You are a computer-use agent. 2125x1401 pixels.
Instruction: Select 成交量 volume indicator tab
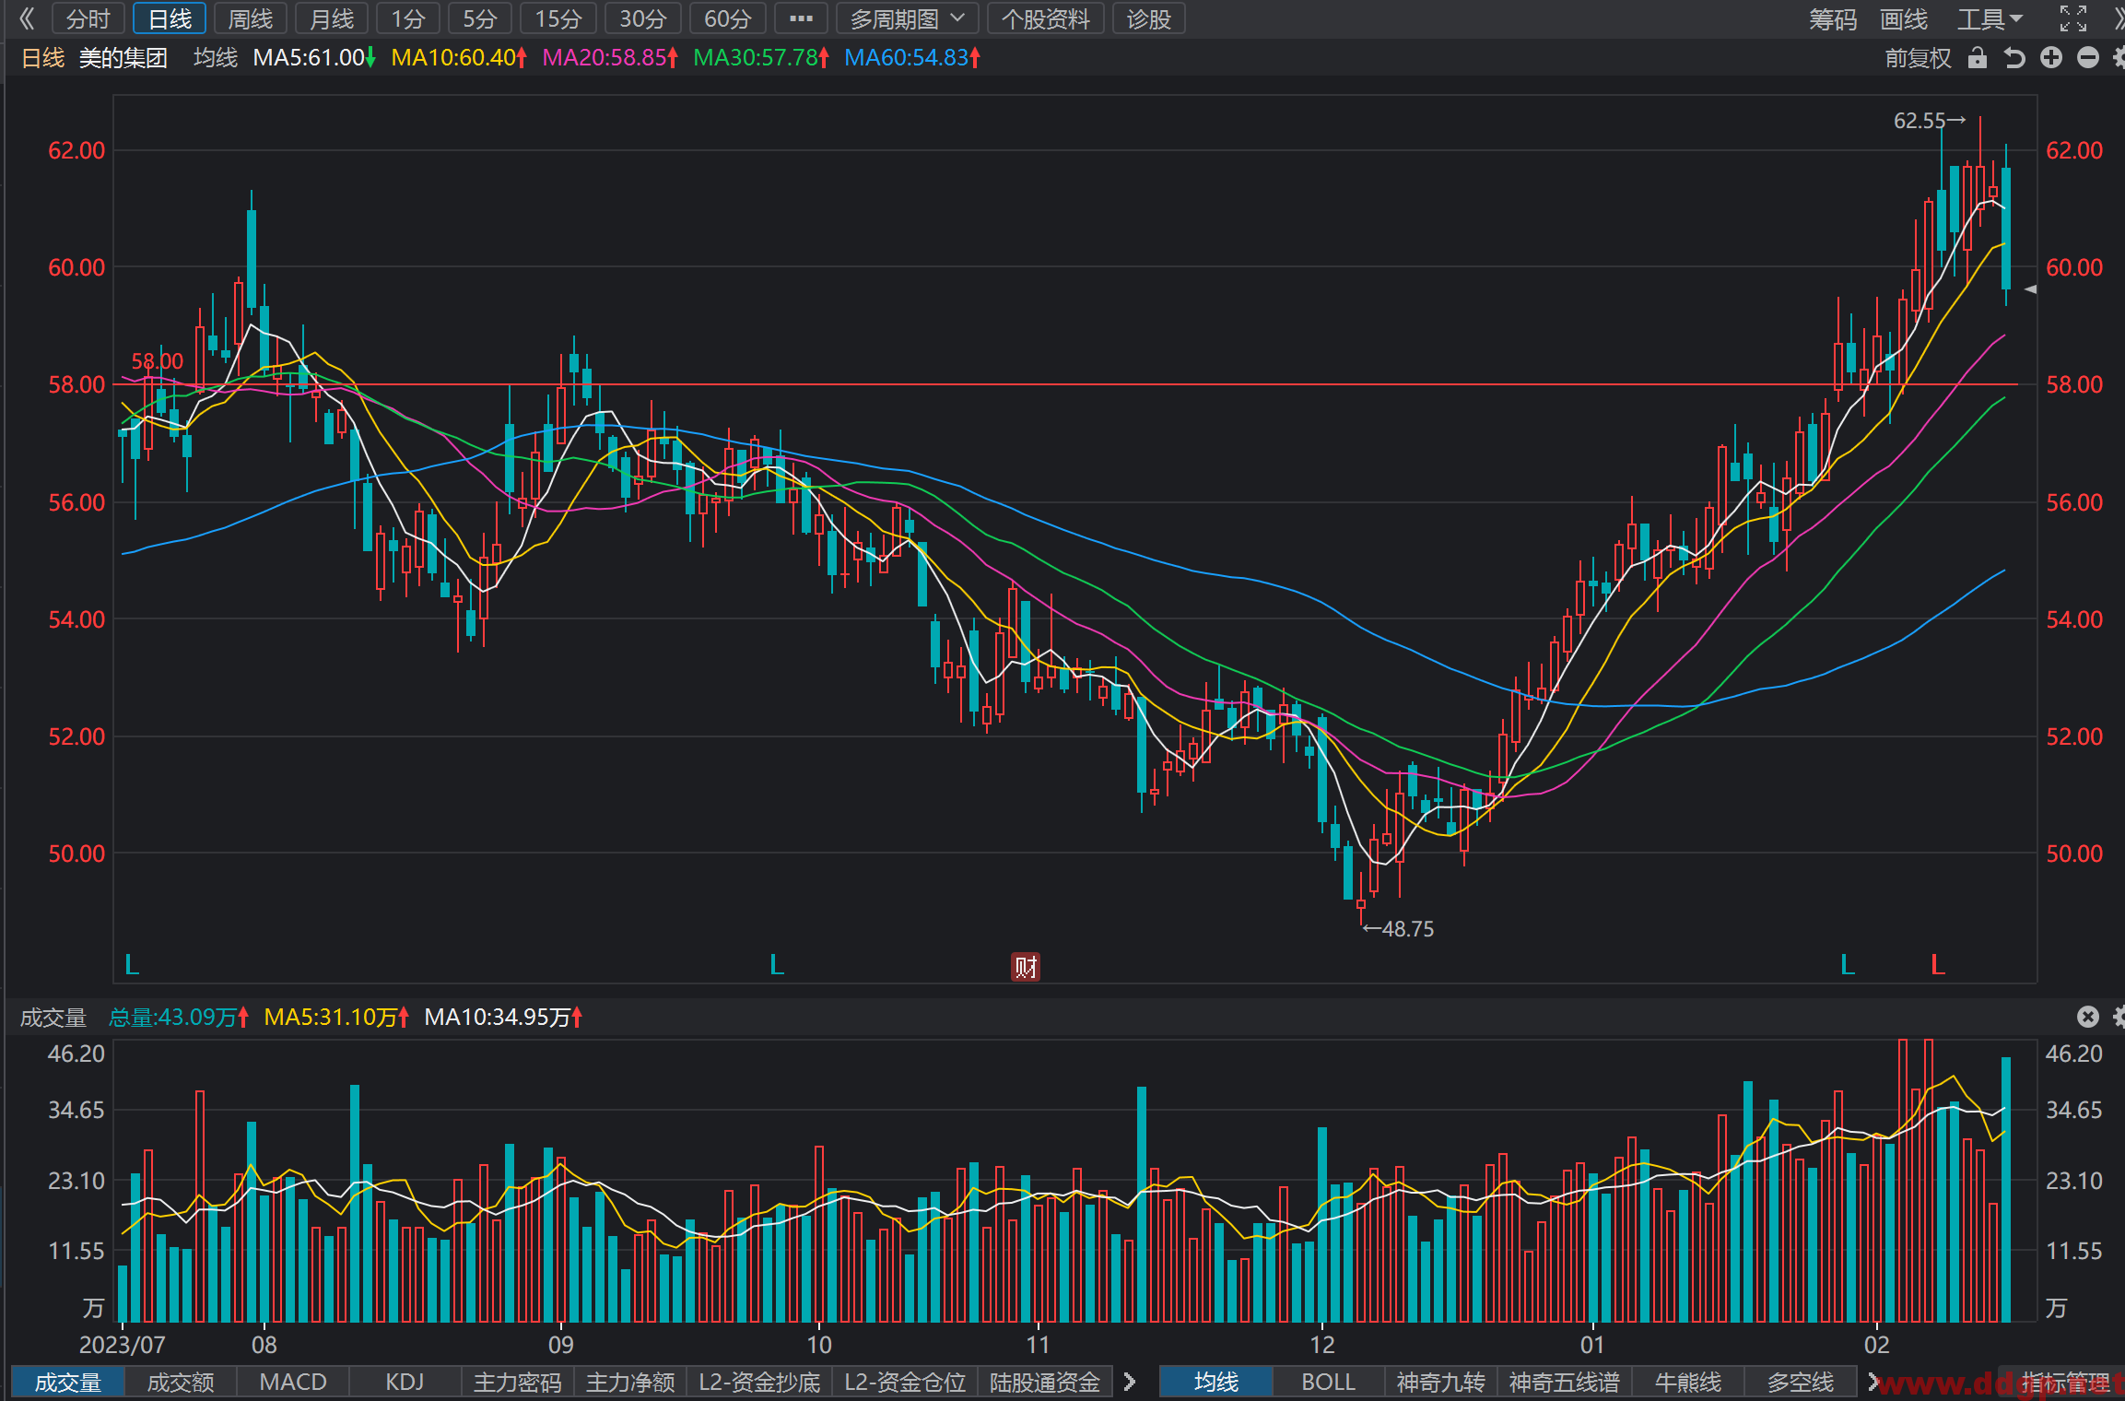(x=67, y=1383)
